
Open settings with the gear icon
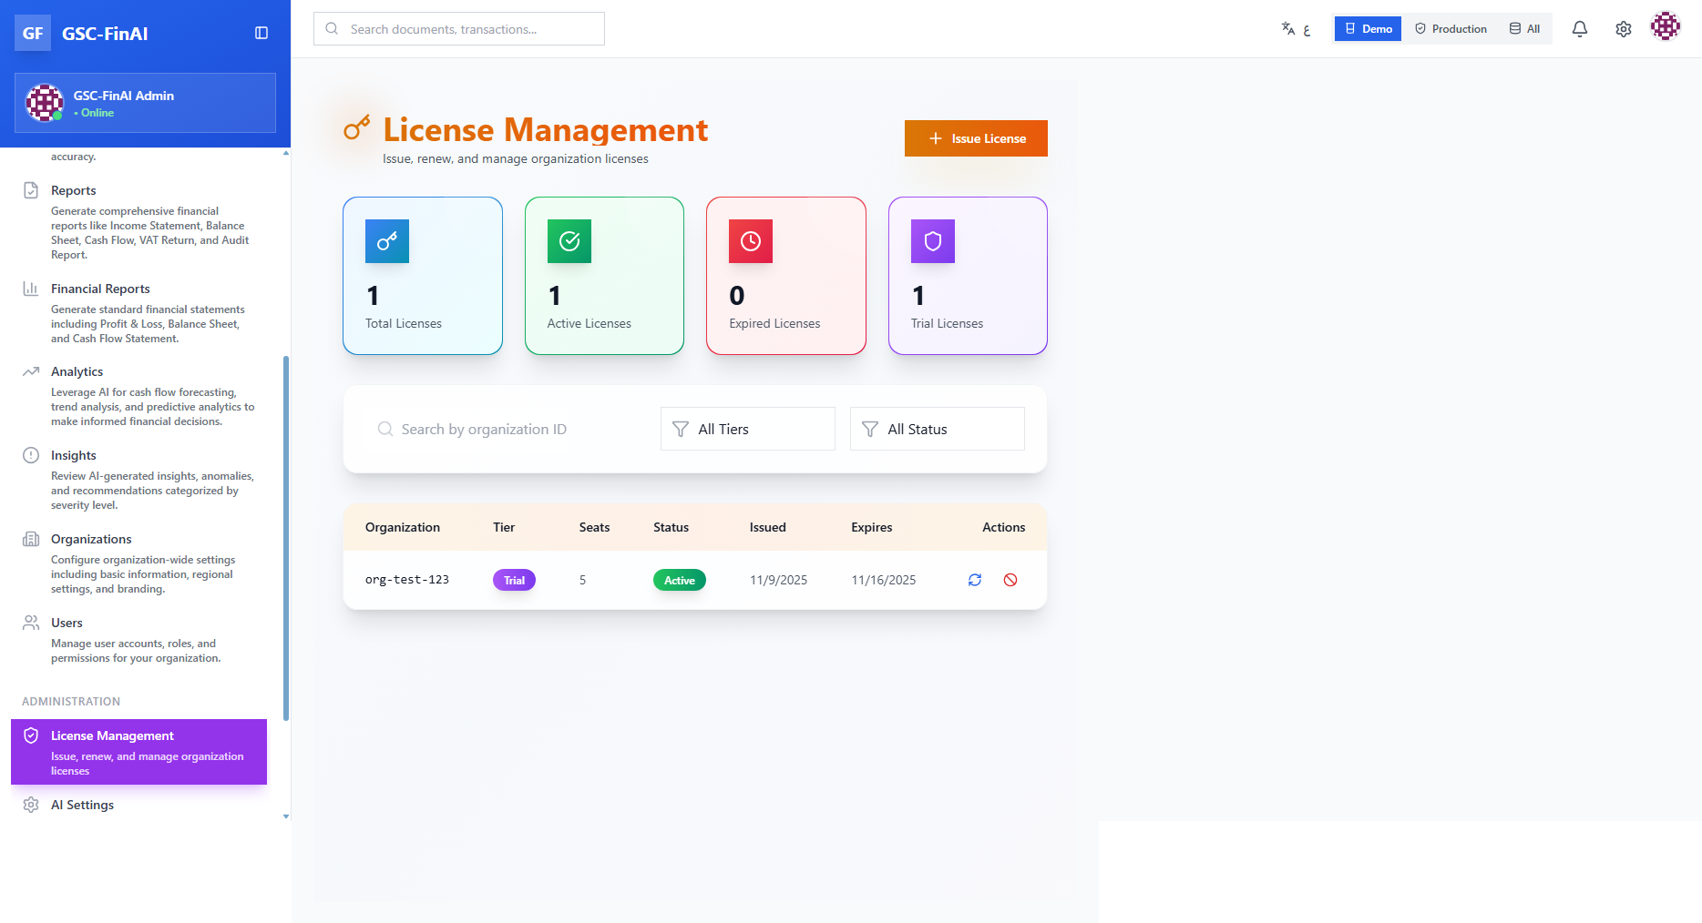tap(1623, 28)
